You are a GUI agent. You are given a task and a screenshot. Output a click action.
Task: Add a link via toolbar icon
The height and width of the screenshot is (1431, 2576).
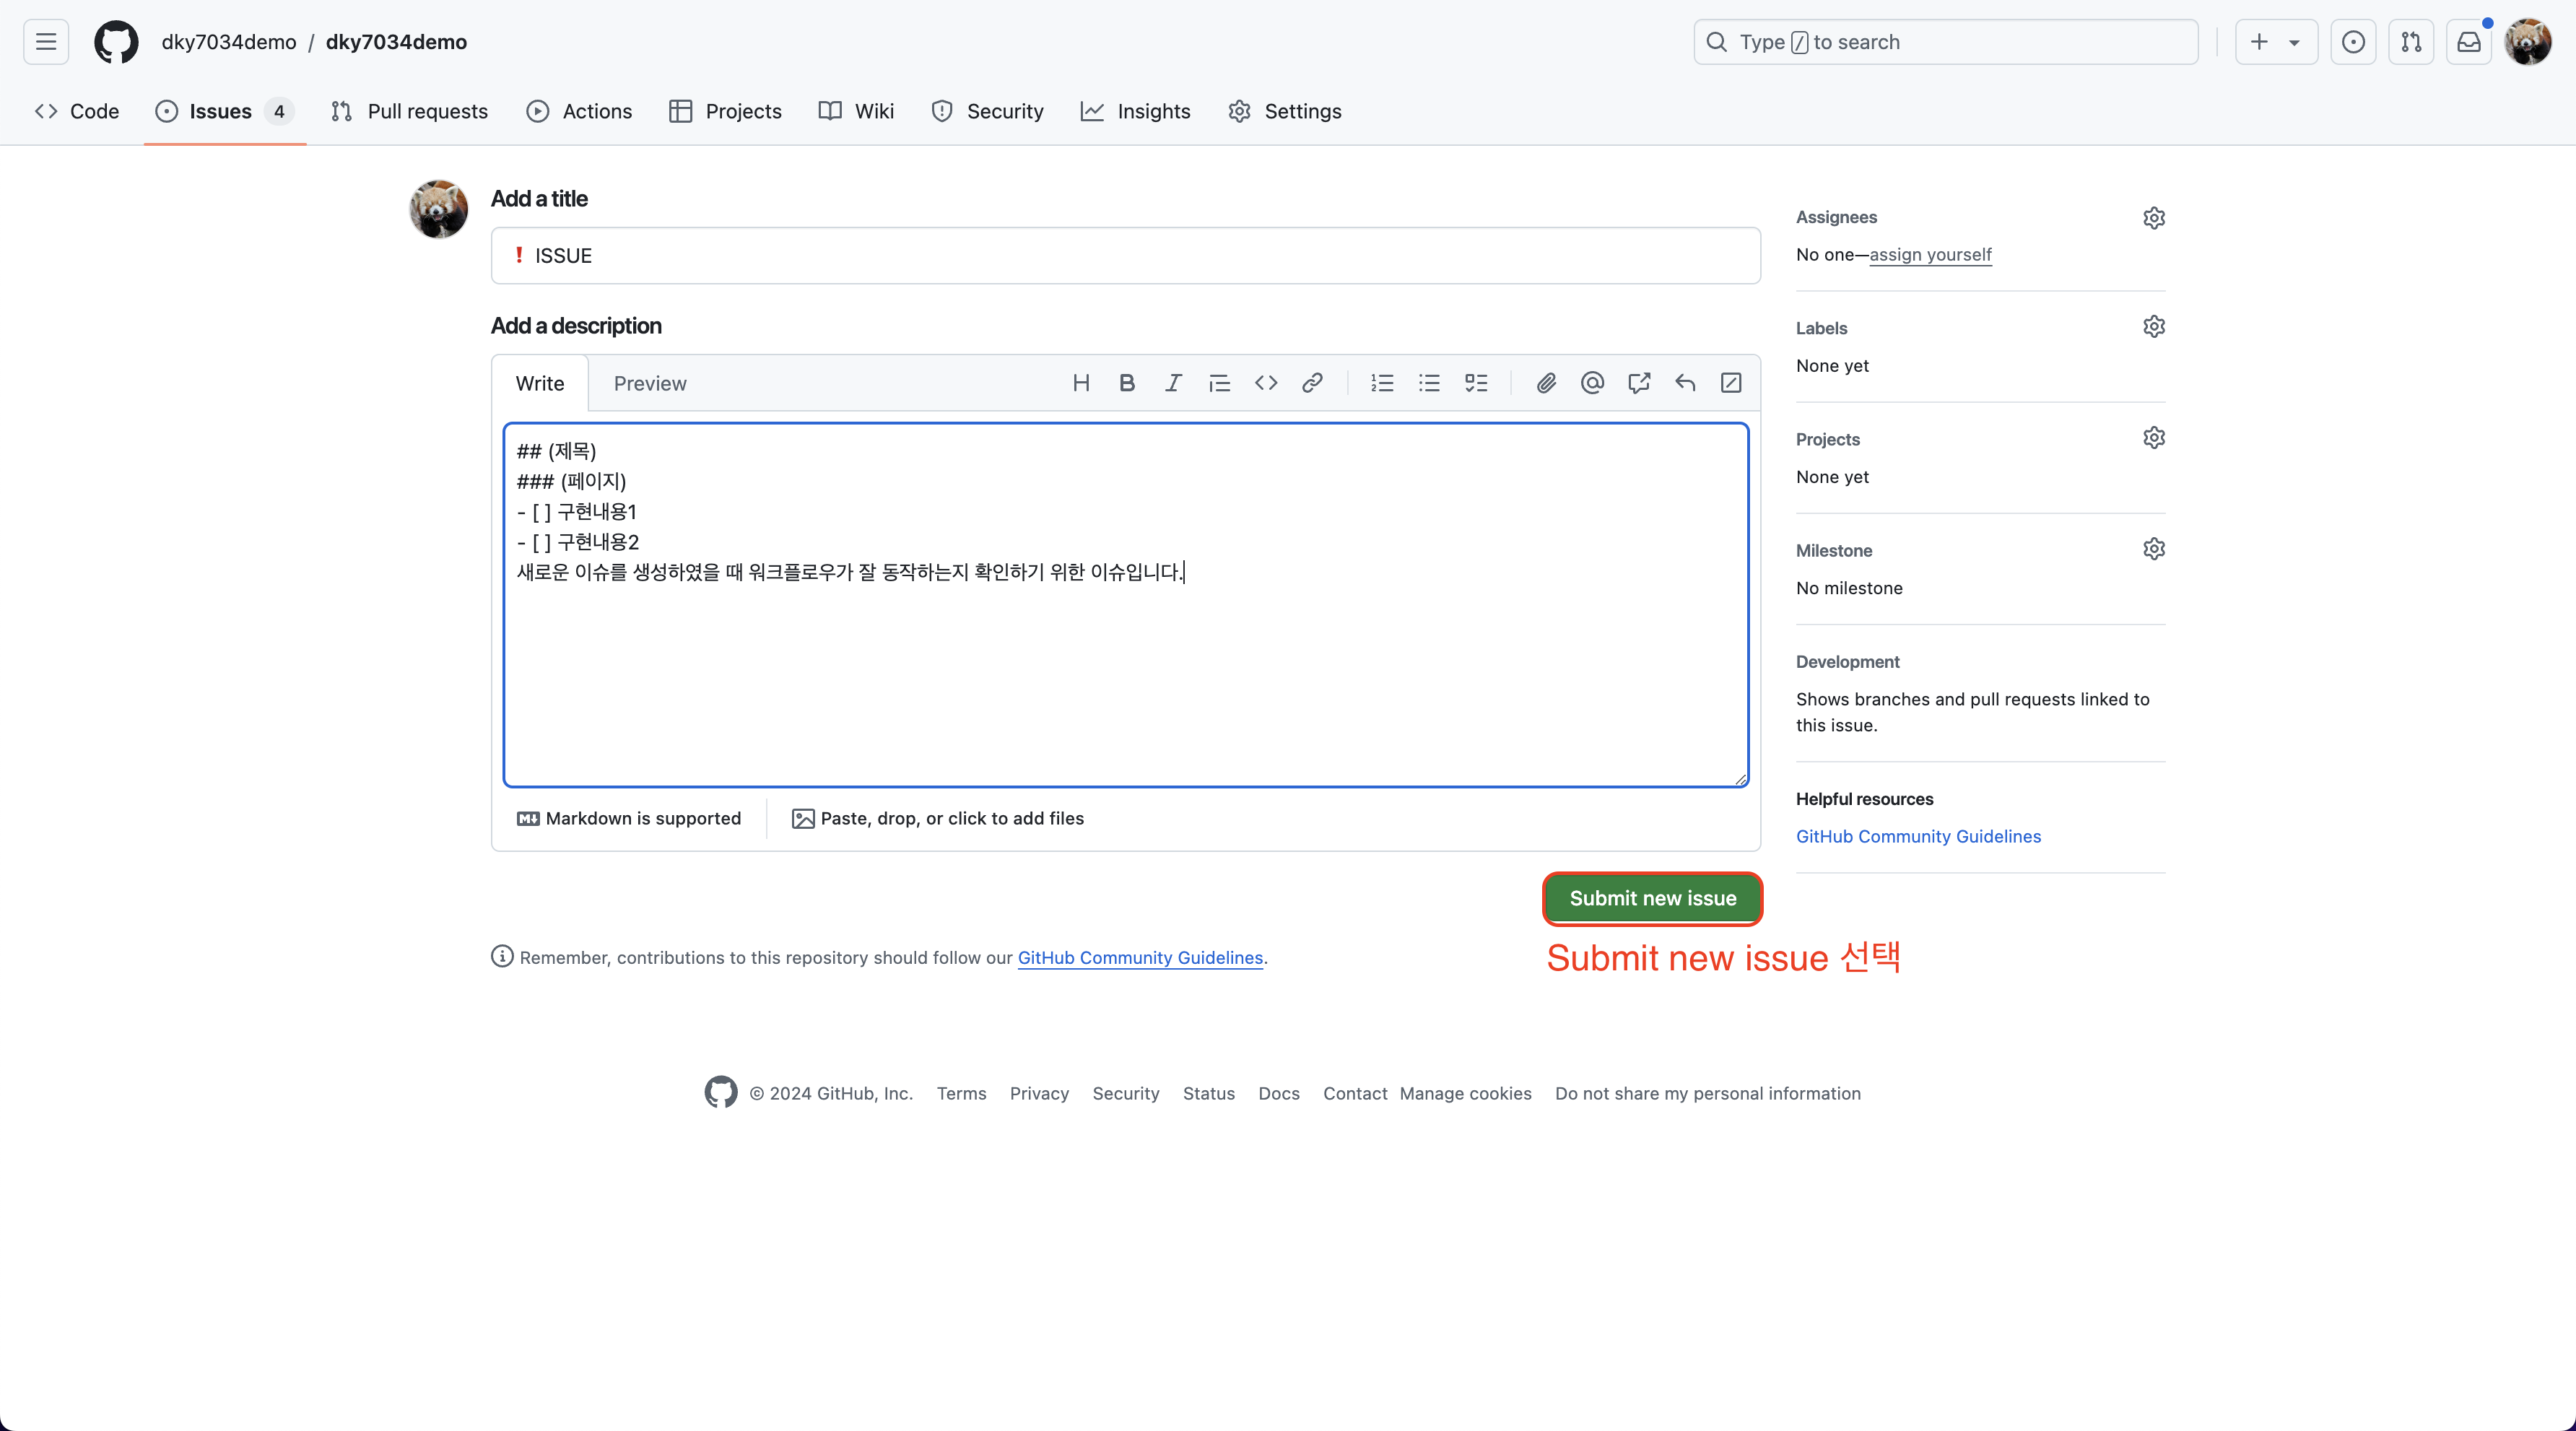point(1312,383)
